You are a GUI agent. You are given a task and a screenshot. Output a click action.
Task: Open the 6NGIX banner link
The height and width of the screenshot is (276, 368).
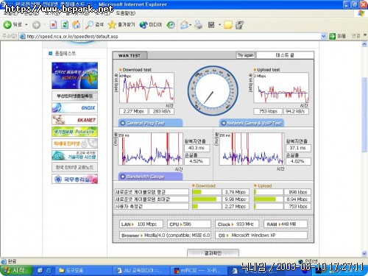click(x=74, y=107)
